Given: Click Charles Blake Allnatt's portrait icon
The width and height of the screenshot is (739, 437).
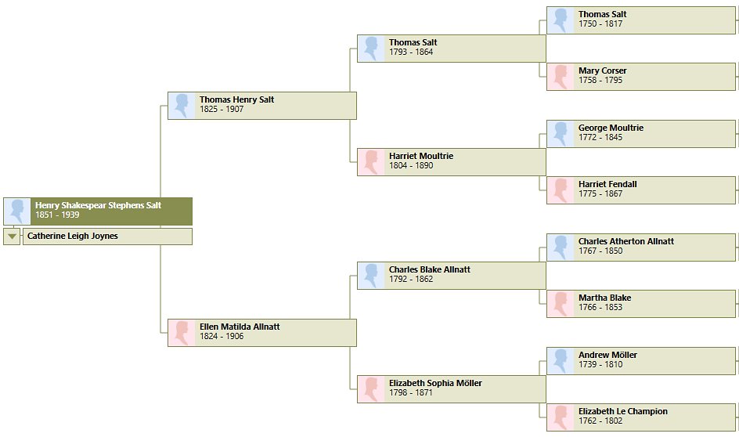Looking at the screenshot, I should (371, 276).
